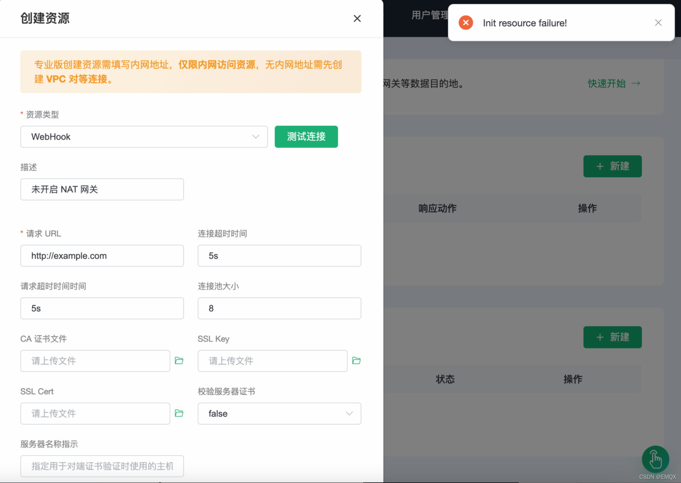Click the plus icon on the lower 新建 button
The height and width of the screenshot is (483, 681).
601,337
